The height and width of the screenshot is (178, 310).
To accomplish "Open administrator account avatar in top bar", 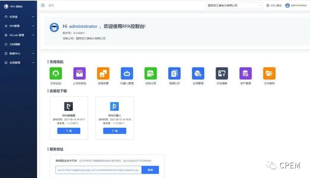I will [288, 5].
